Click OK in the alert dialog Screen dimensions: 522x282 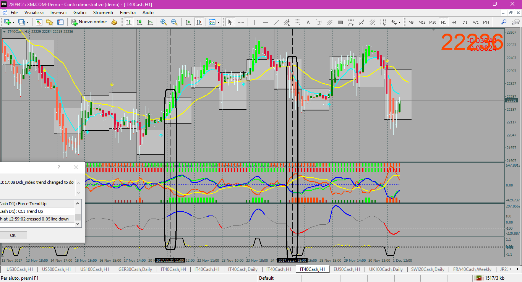pos(13,235)
